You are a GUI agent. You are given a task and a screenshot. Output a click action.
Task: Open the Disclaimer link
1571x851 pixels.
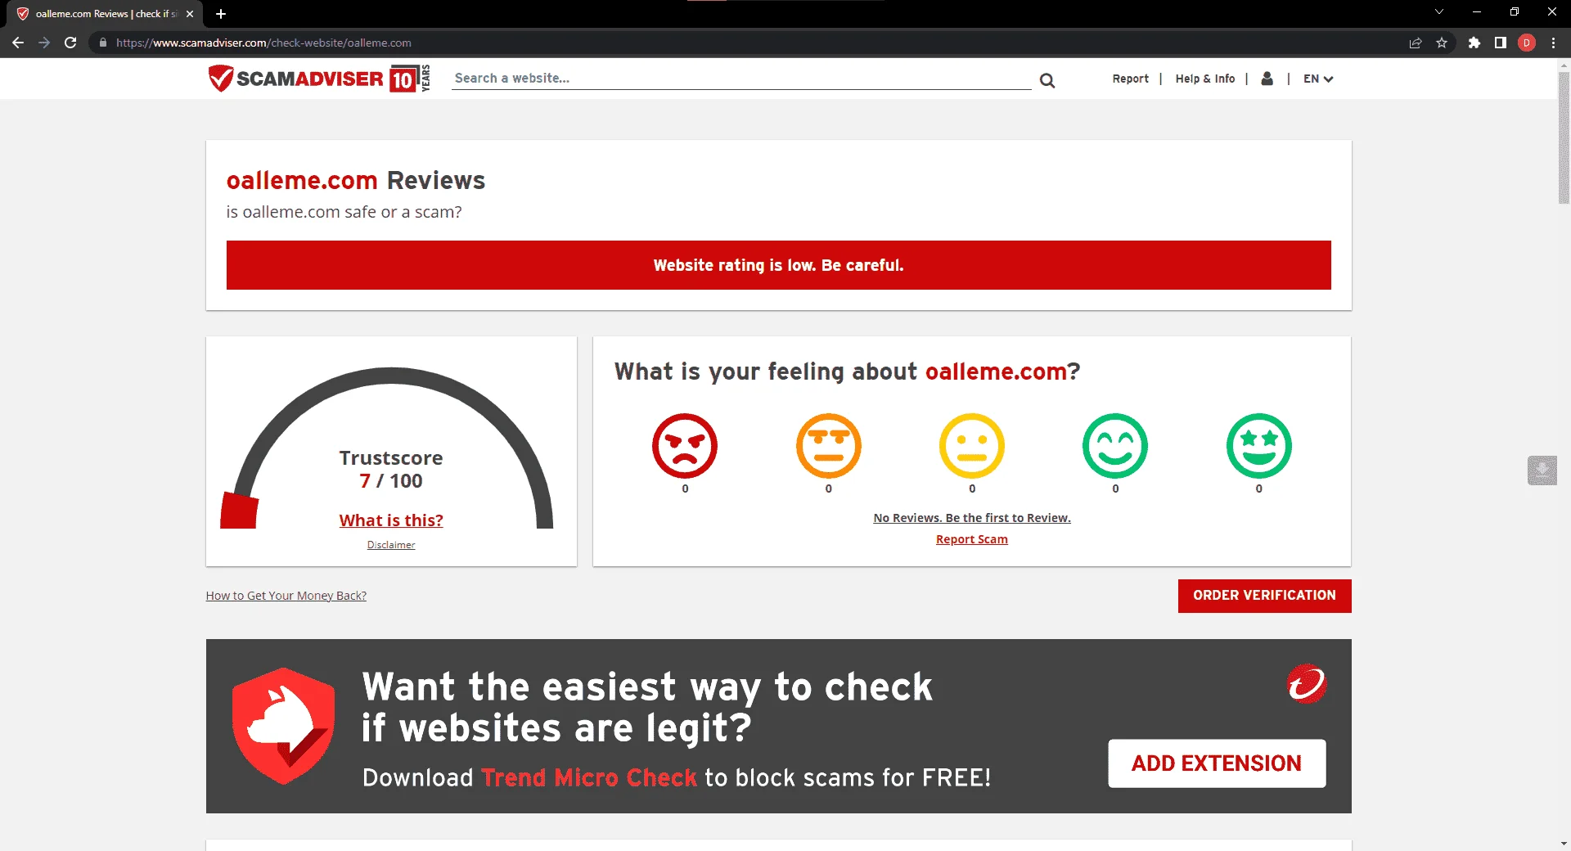(391, 545)
